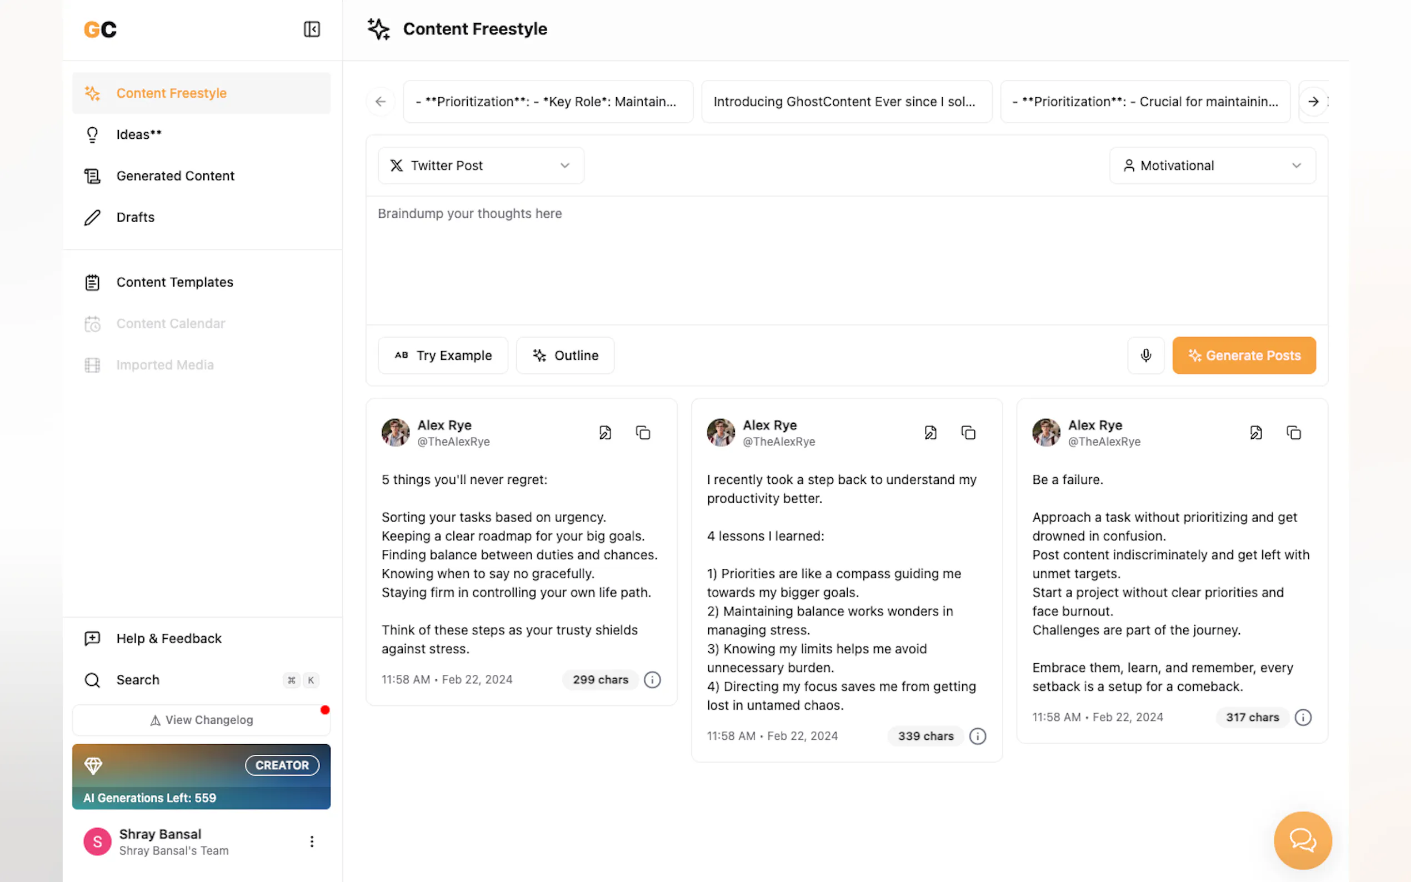This screenshot has height=882, width=1411.
Task: Open Generated Content in sidebar
Action: pos(175,176)
